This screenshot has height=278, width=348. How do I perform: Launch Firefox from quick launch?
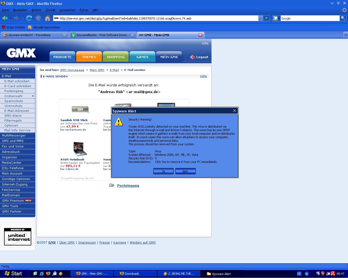(x=48, y=274)
